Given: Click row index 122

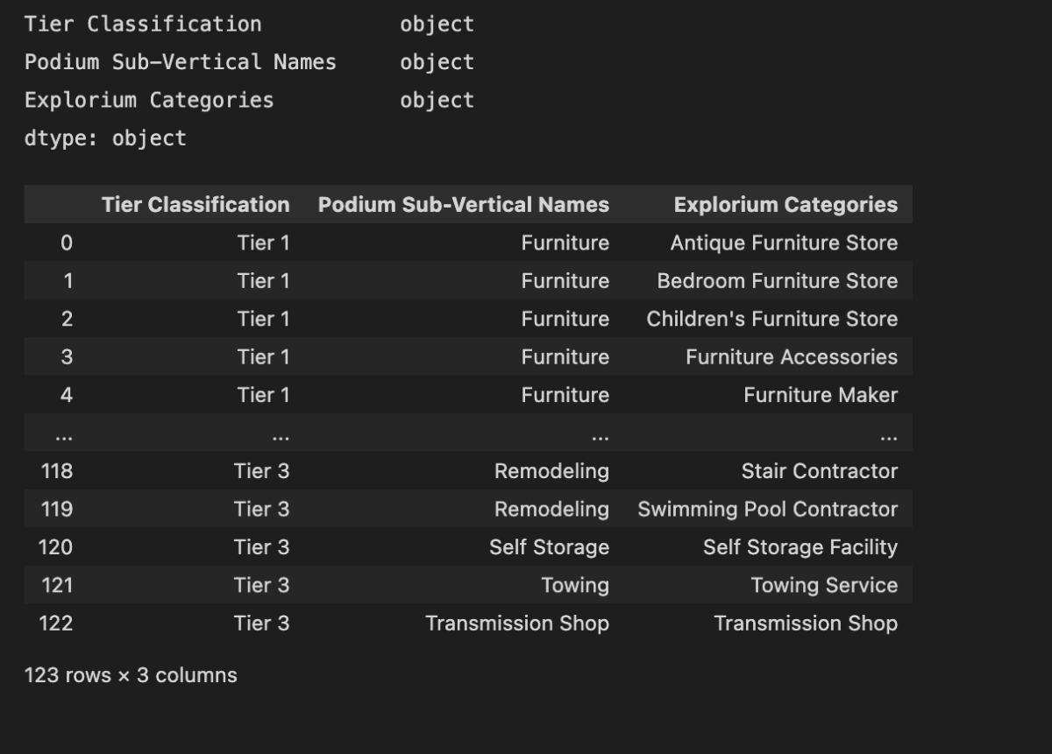Looking at the screenshot, I should pos(56,624).
